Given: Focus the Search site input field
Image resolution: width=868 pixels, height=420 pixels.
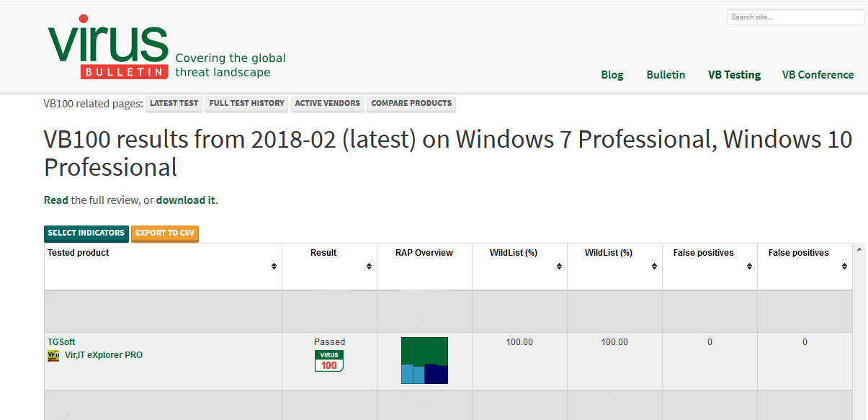Looking at the screenshot, I should (x=795, y=17).
